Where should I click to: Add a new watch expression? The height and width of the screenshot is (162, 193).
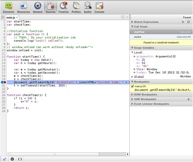pyautogui.click(x=183, y=22)
